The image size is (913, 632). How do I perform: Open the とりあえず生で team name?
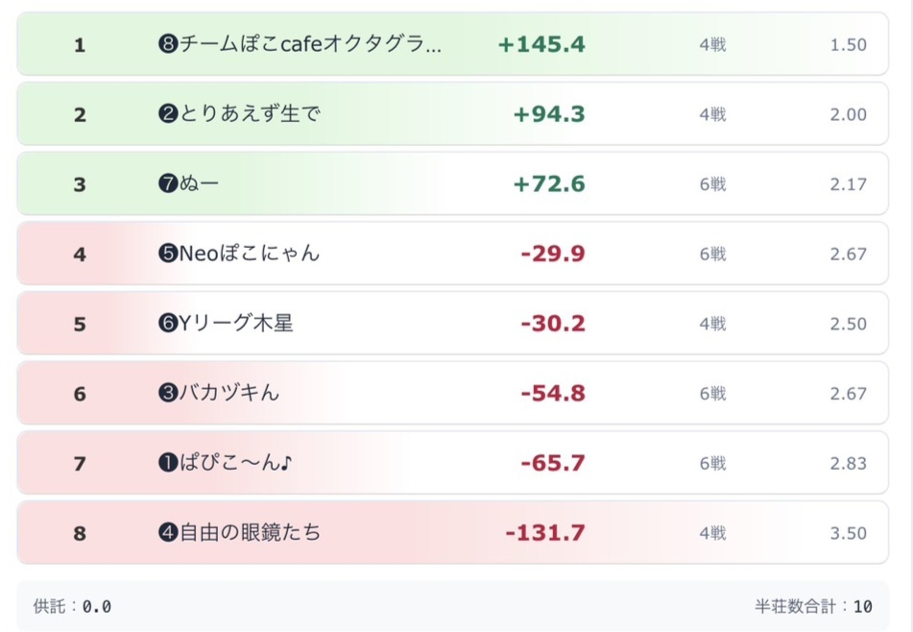[x=250, y=114]
